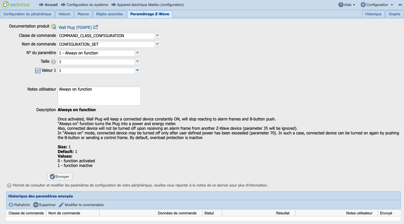The width and height of the screenshot is (404, 224).
Task: Expand the Classe de commande dropdown
Action: point(158,36)
